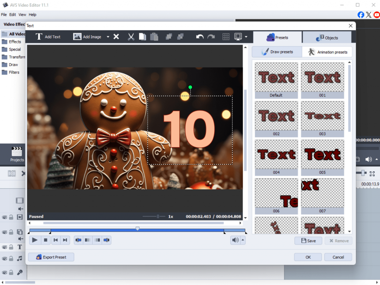380x285 pixels.
Task: Click the Export Preset button
Action: click(51, 257)
